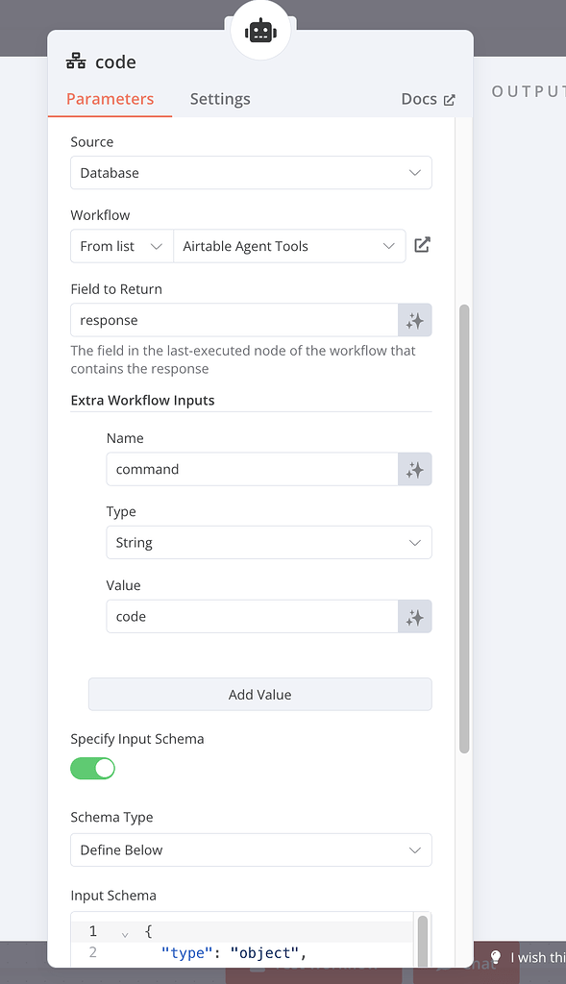The image size is (566, 984).
Task: Disable the Specify Input Schema toggle
Action: coord(92,768)
